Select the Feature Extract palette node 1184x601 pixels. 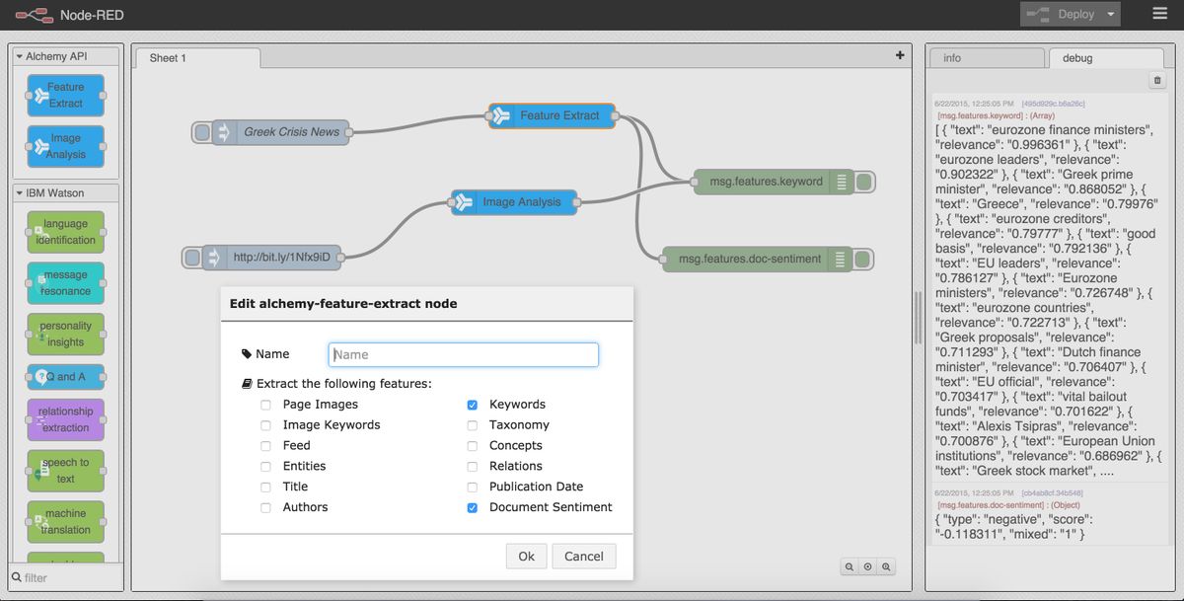tap(65, 95)
